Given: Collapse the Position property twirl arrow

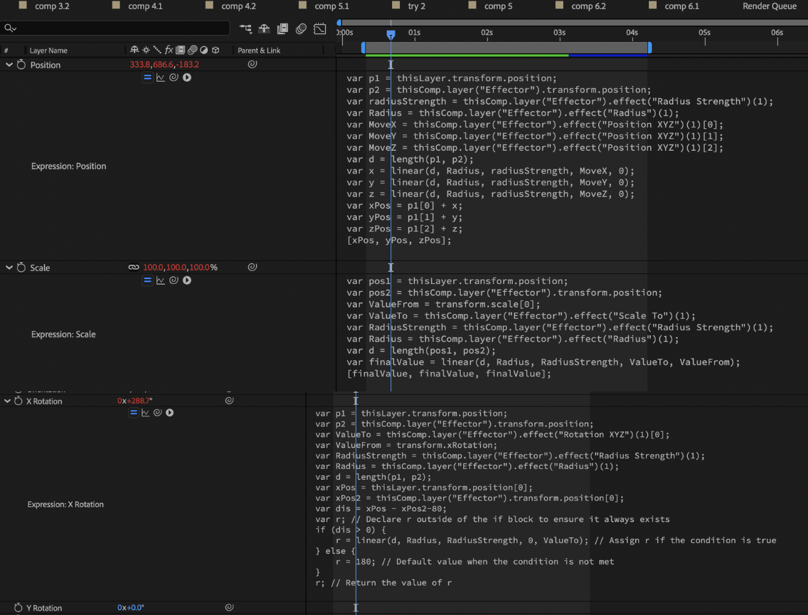Looking at the screenshot, I should (x=9, y=65).
